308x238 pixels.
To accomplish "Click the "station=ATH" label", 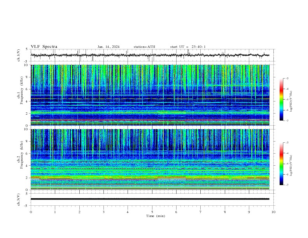I will click(x=144, y=47).
